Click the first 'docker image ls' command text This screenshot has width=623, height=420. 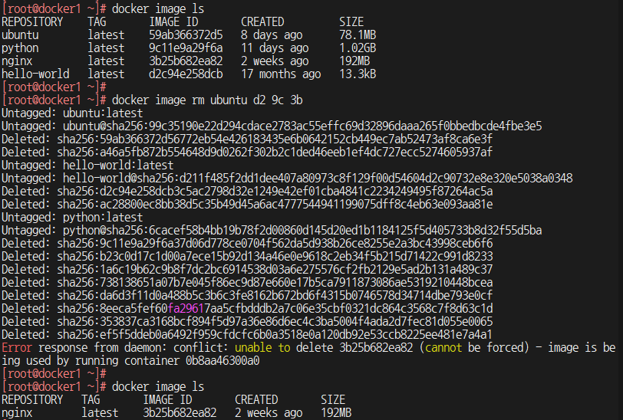click(158, 8)
